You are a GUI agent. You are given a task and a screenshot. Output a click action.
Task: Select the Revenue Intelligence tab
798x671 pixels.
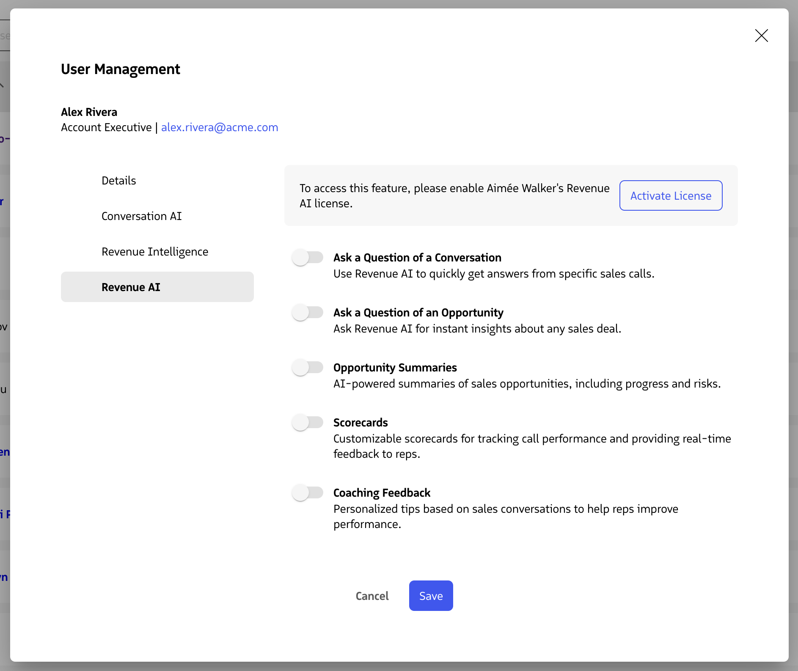(154, 252)
